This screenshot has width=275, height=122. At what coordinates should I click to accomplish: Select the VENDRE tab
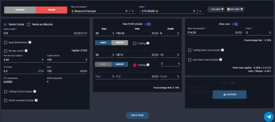pyautogui.click(x=51, y=10)
